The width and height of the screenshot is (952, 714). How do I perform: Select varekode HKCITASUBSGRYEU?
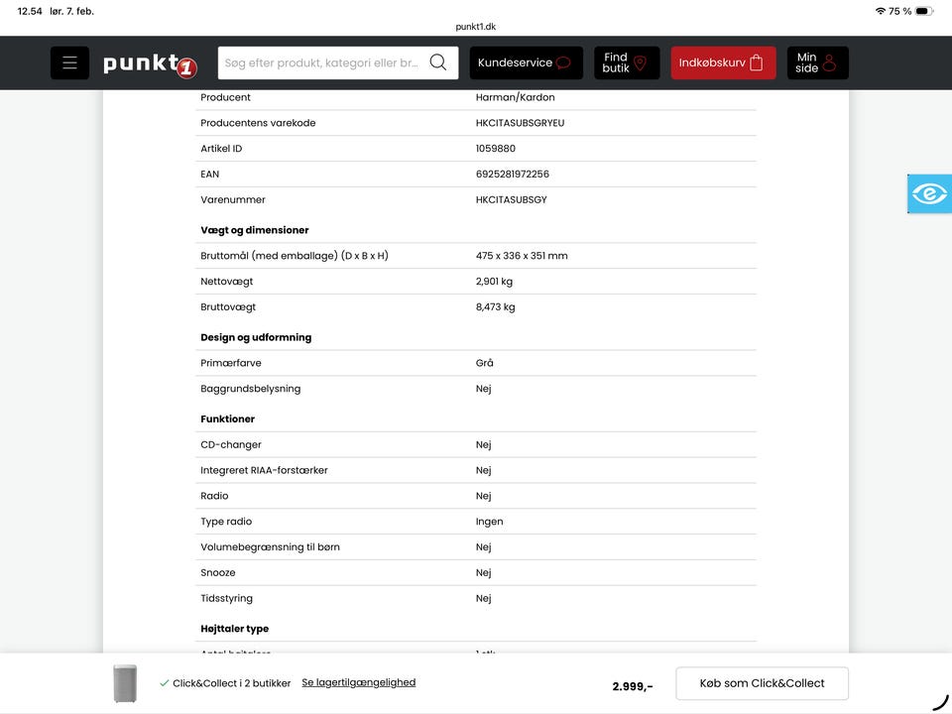click(520, 123)
